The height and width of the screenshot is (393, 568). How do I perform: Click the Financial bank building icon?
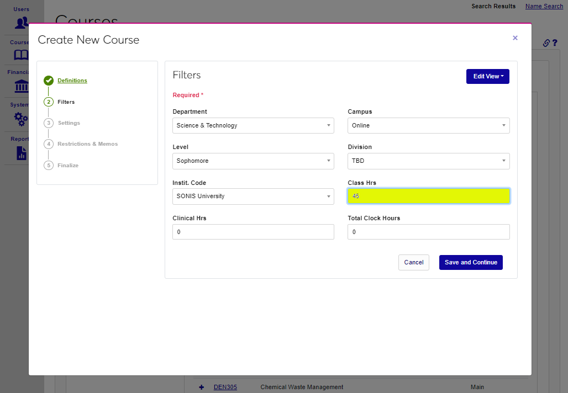click(x=22, y=87)
